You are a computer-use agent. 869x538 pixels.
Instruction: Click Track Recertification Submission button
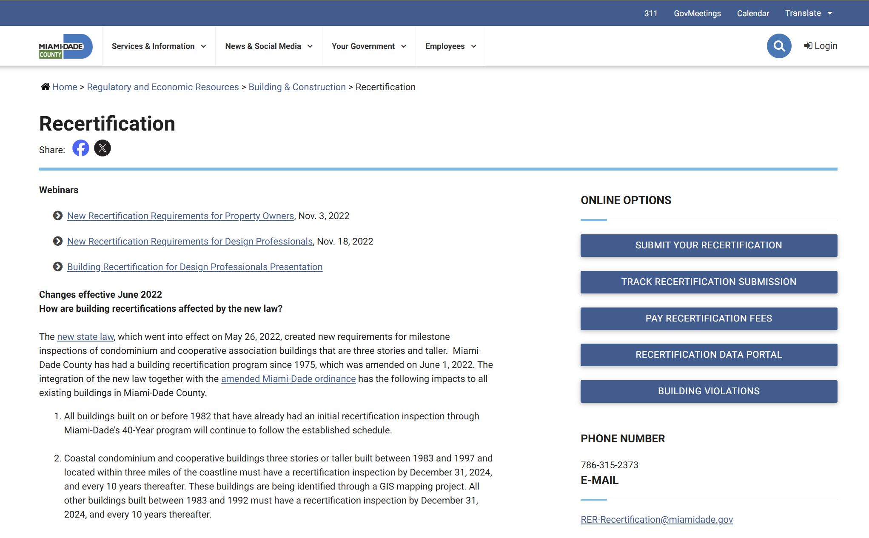[x=708, y=282]
